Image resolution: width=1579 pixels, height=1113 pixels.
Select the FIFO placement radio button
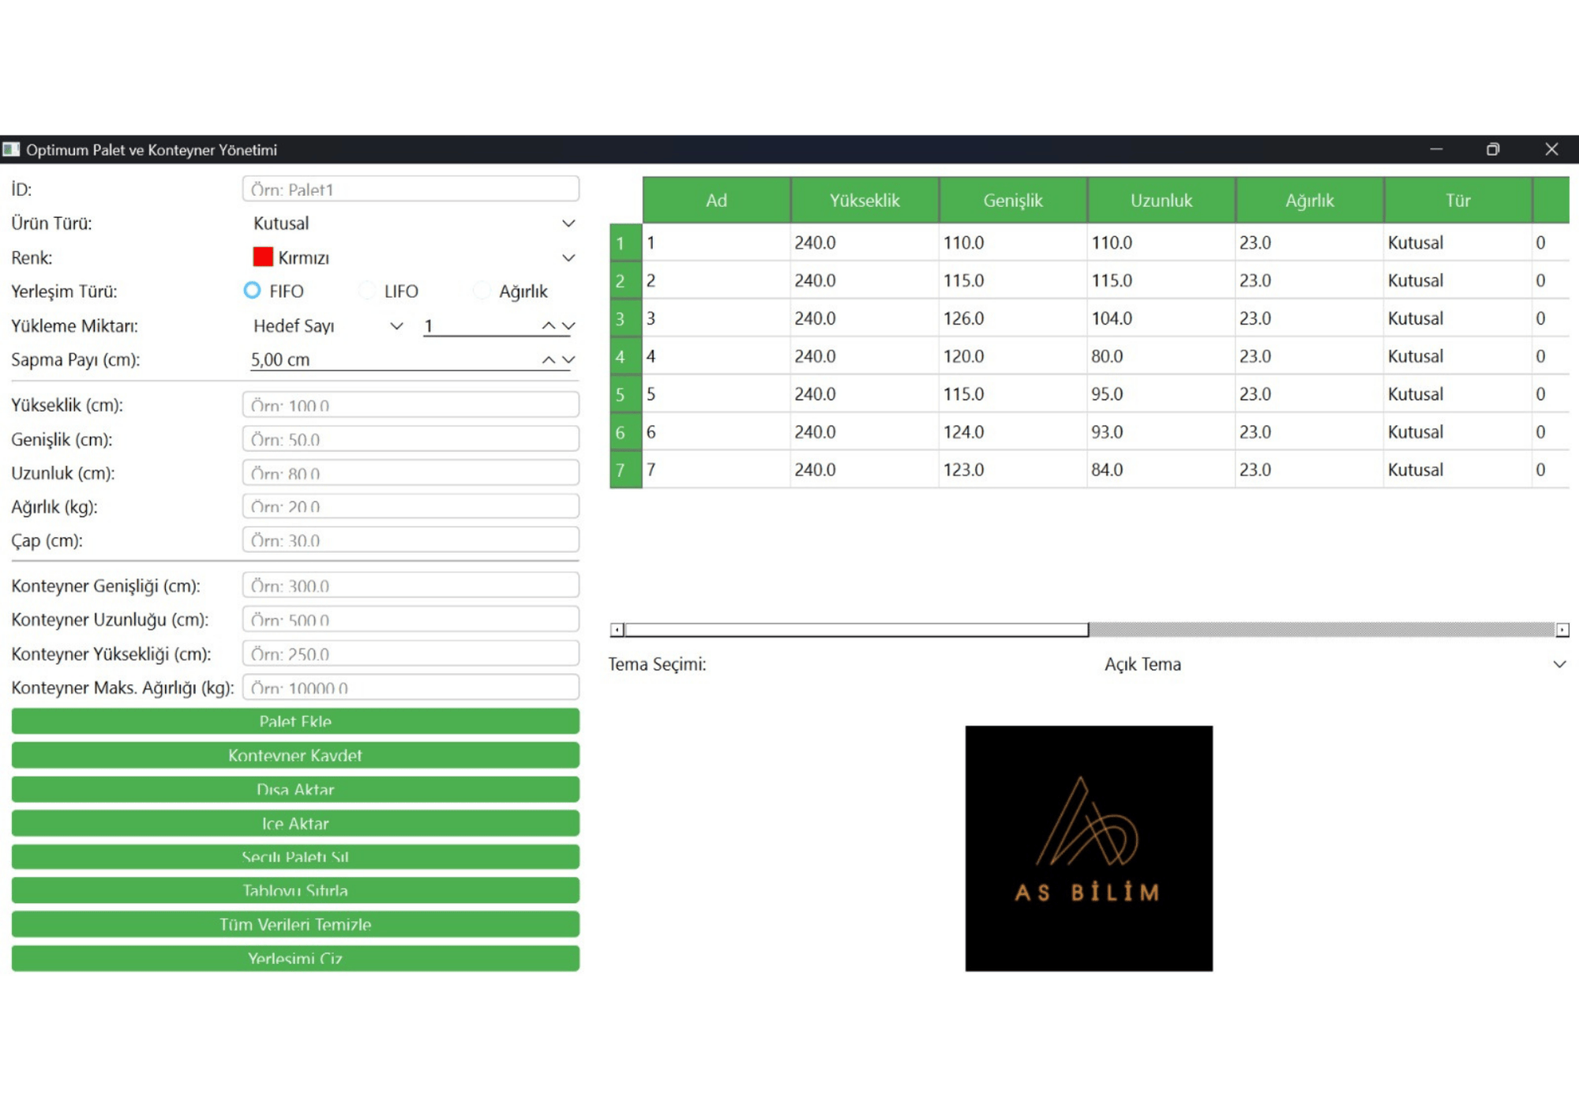pyautogui.click(x=252, y=291)
